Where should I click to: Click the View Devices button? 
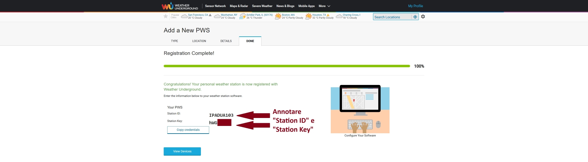[x=182, y=151]
